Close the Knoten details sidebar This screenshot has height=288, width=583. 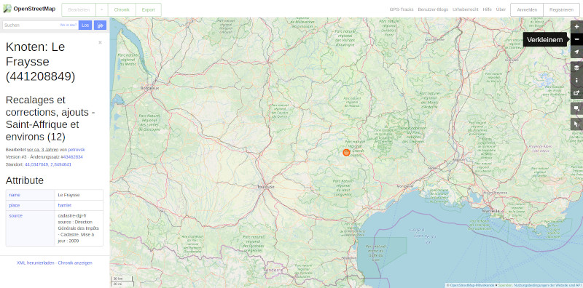point(100,42)
